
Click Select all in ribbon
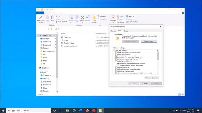point(130,16)
